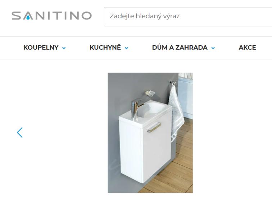Focus the 'Zadejte hledaný výraz' search field
272x208 pixels.
click(188, 17)
